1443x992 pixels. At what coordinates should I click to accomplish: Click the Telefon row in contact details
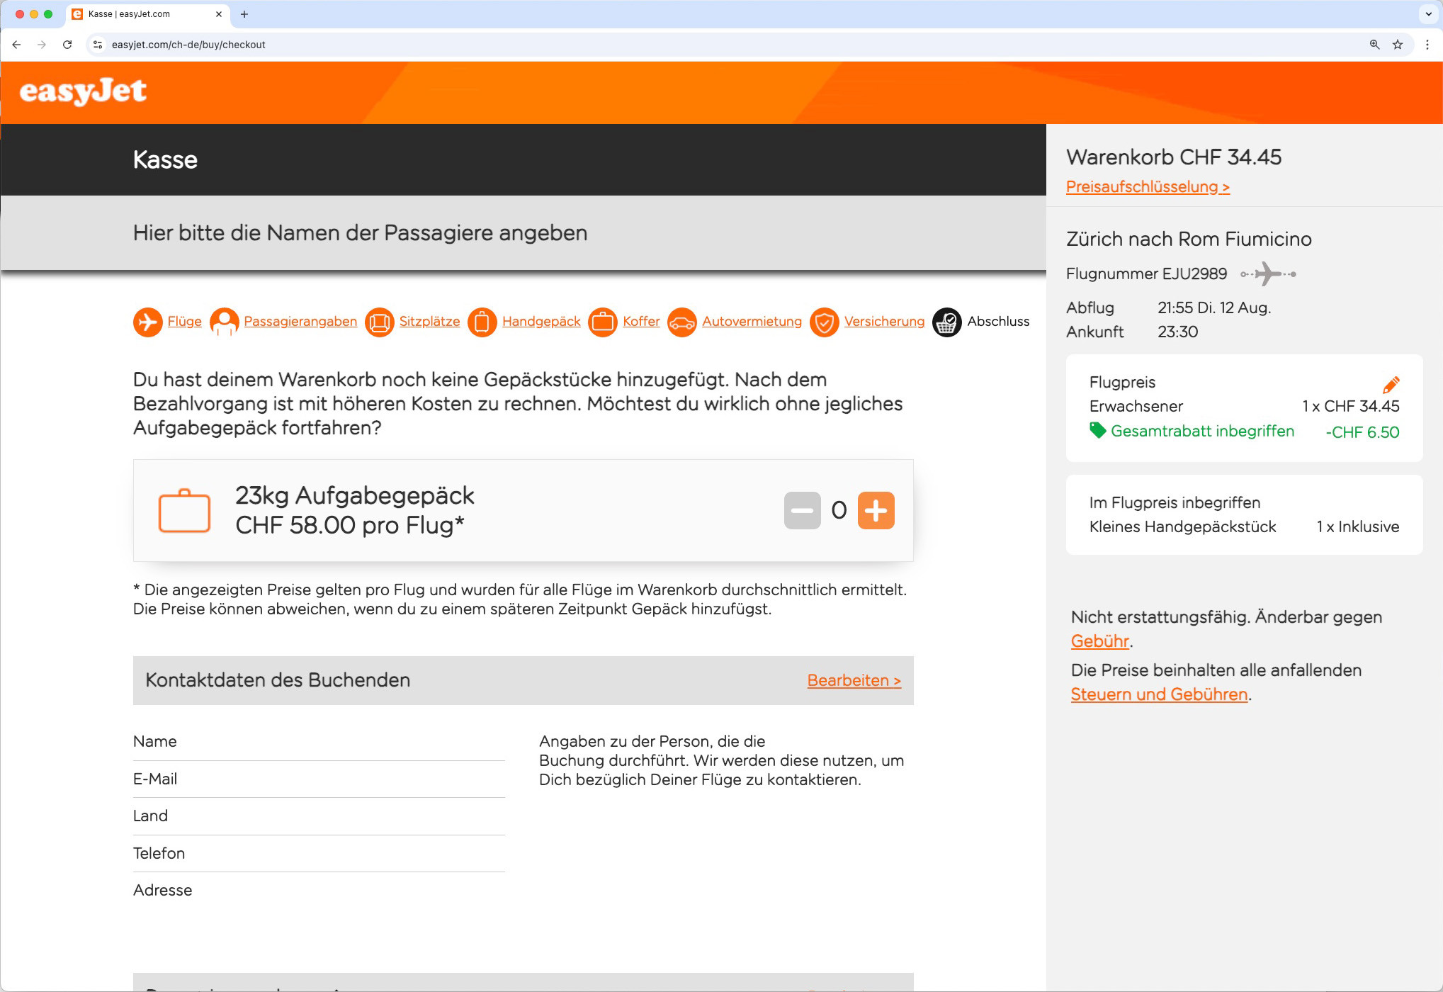click(x=319, y=854)
